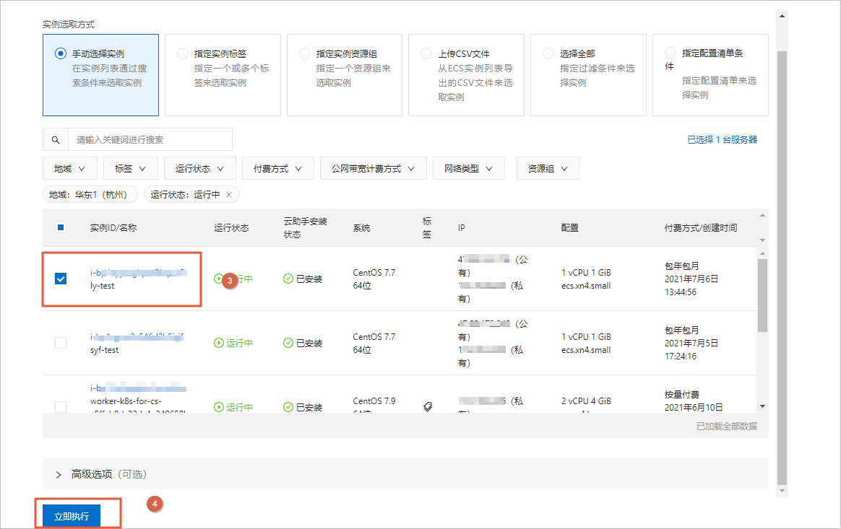The image size is (841, 529).
Task: Open the 网络类型 filter dropdown
Action: pyautogui.click(x=469, y=168)
